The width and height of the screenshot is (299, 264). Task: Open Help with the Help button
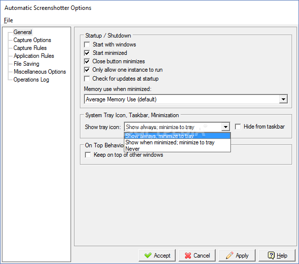click(277, 256)
